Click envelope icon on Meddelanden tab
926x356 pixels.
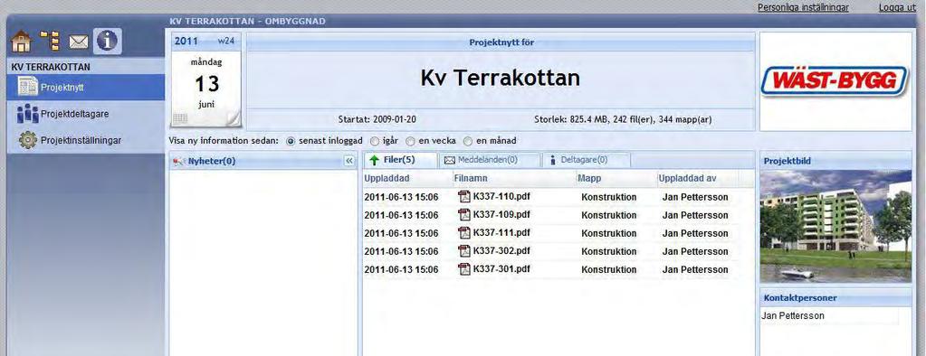(449, 160)
